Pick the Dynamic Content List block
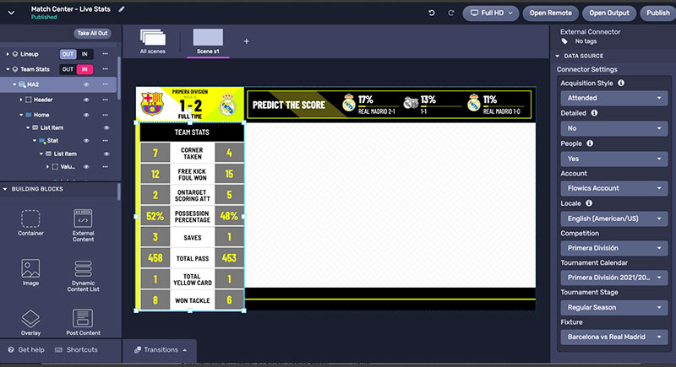 (x=83, y=269)
